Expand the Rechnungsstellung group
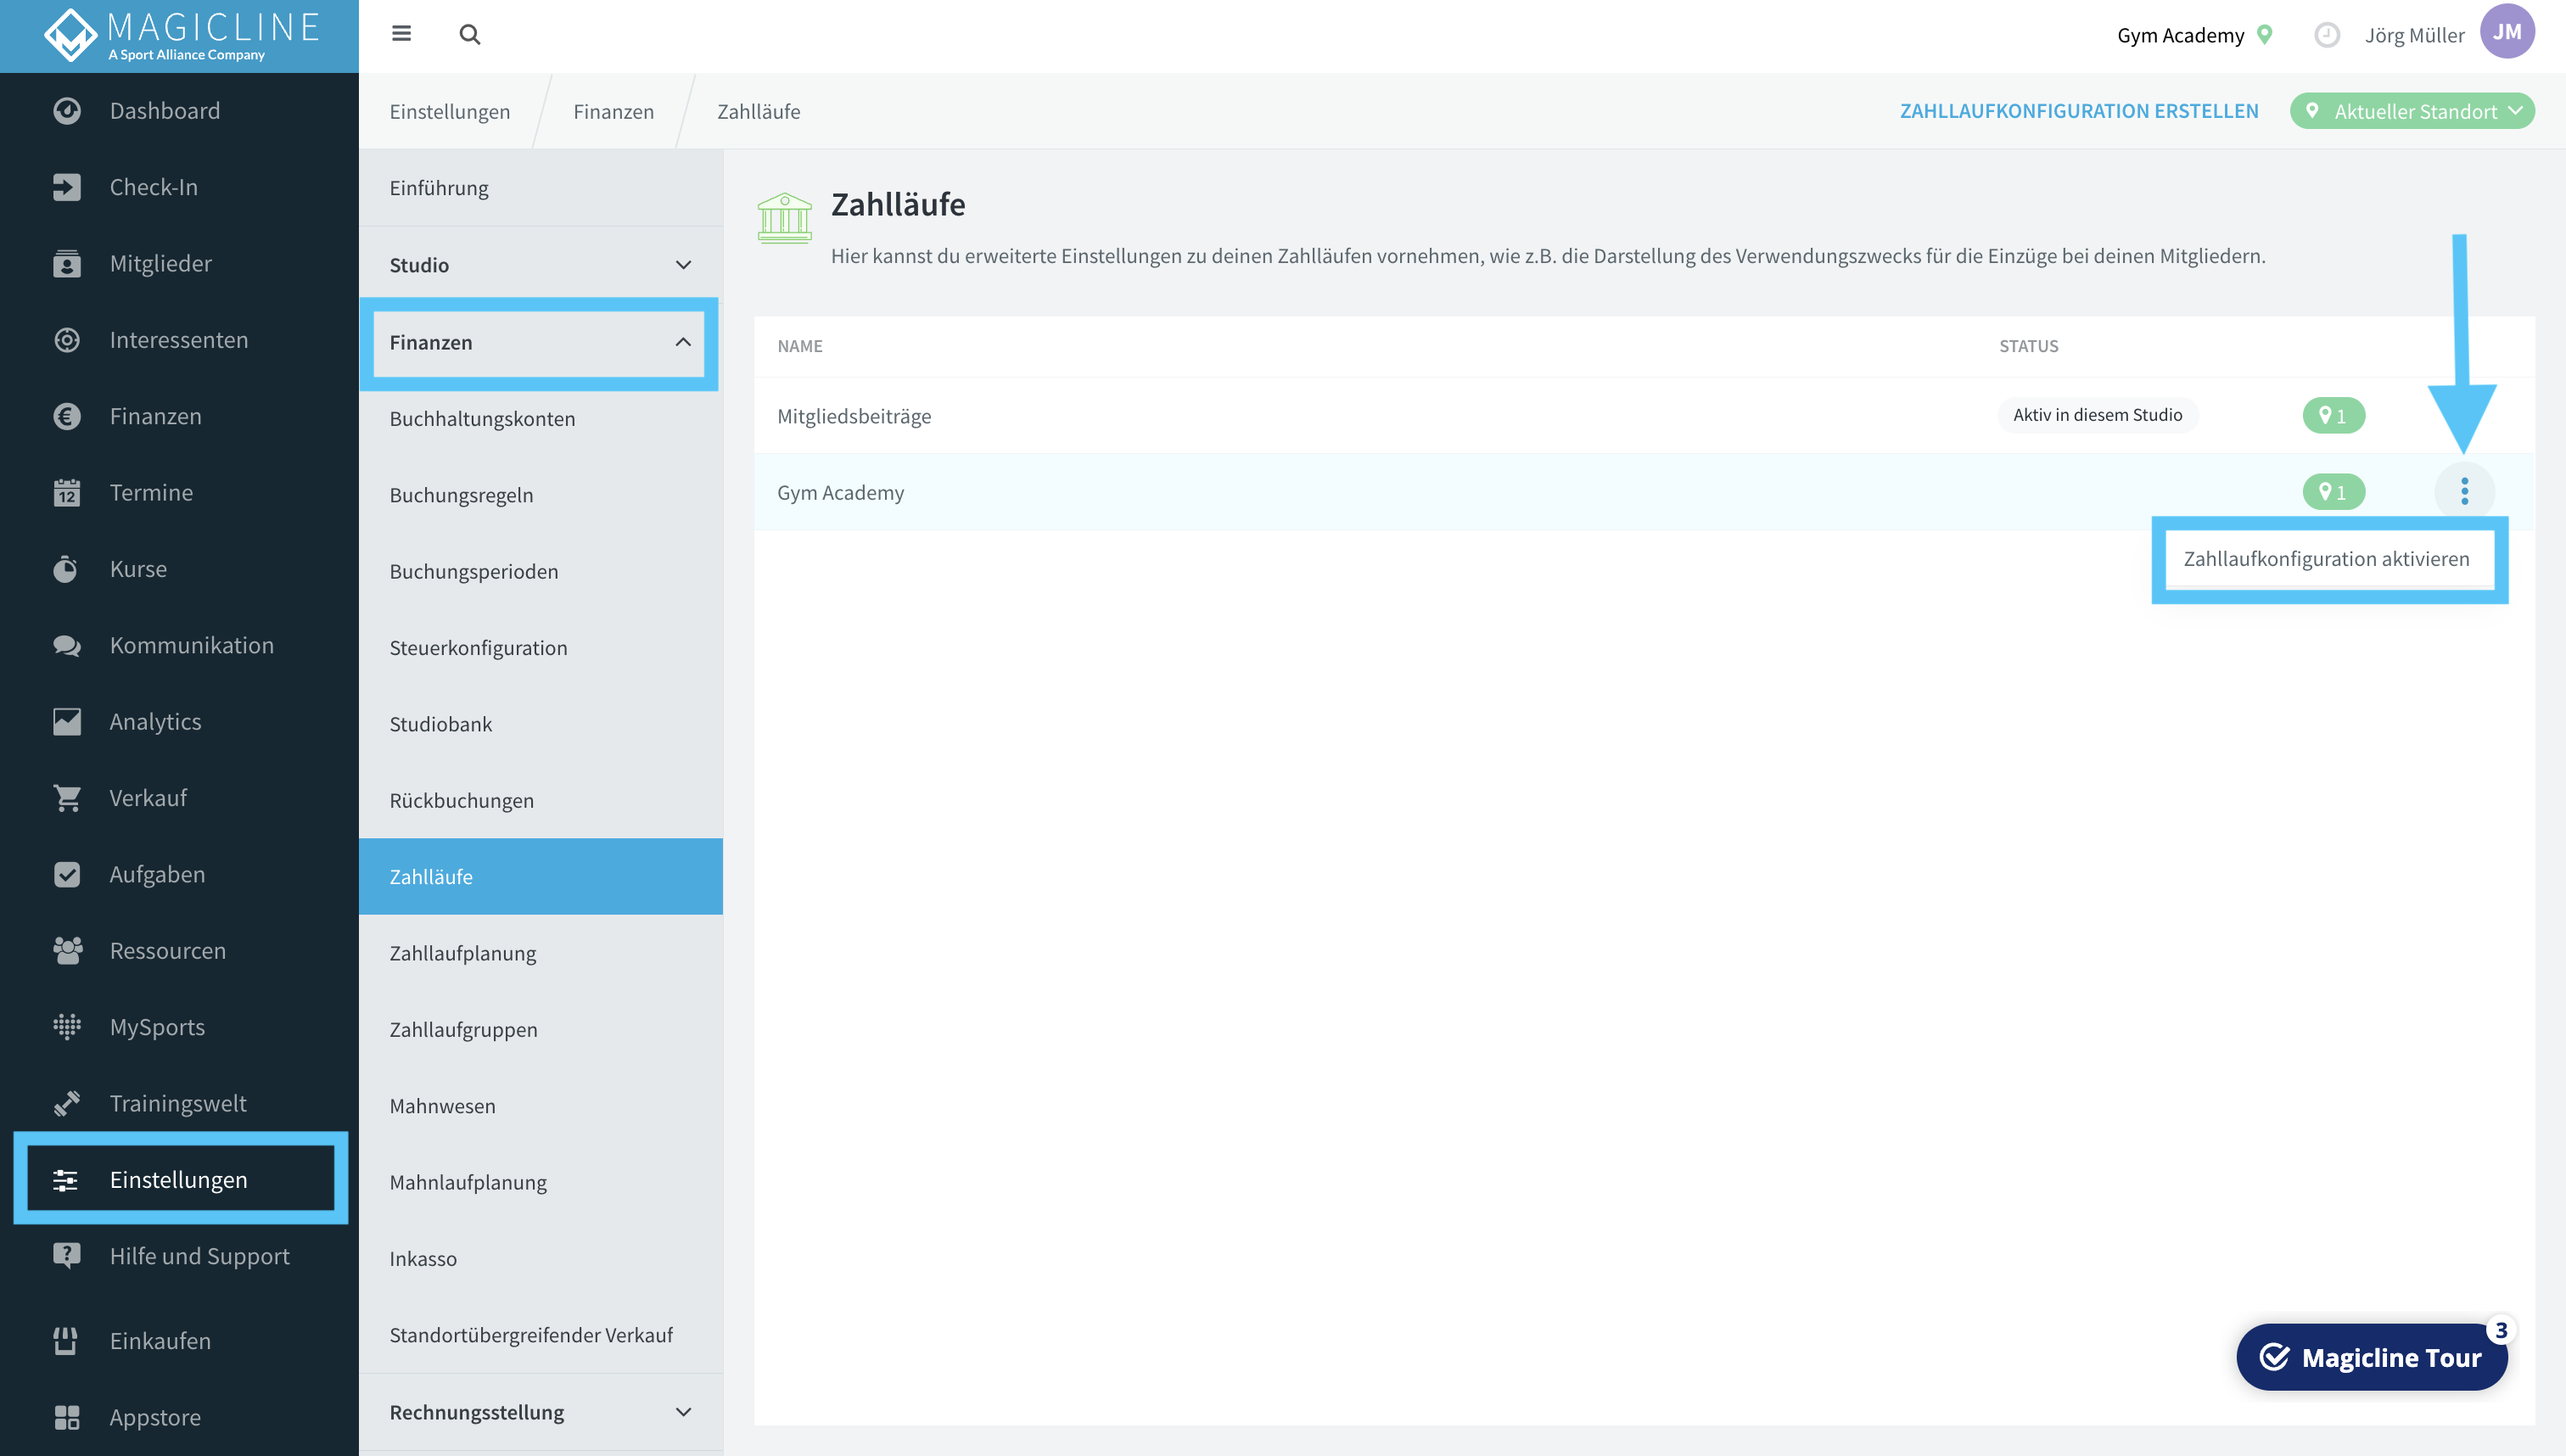The image size is (2566, 1456). click(x=540, y=1412)
